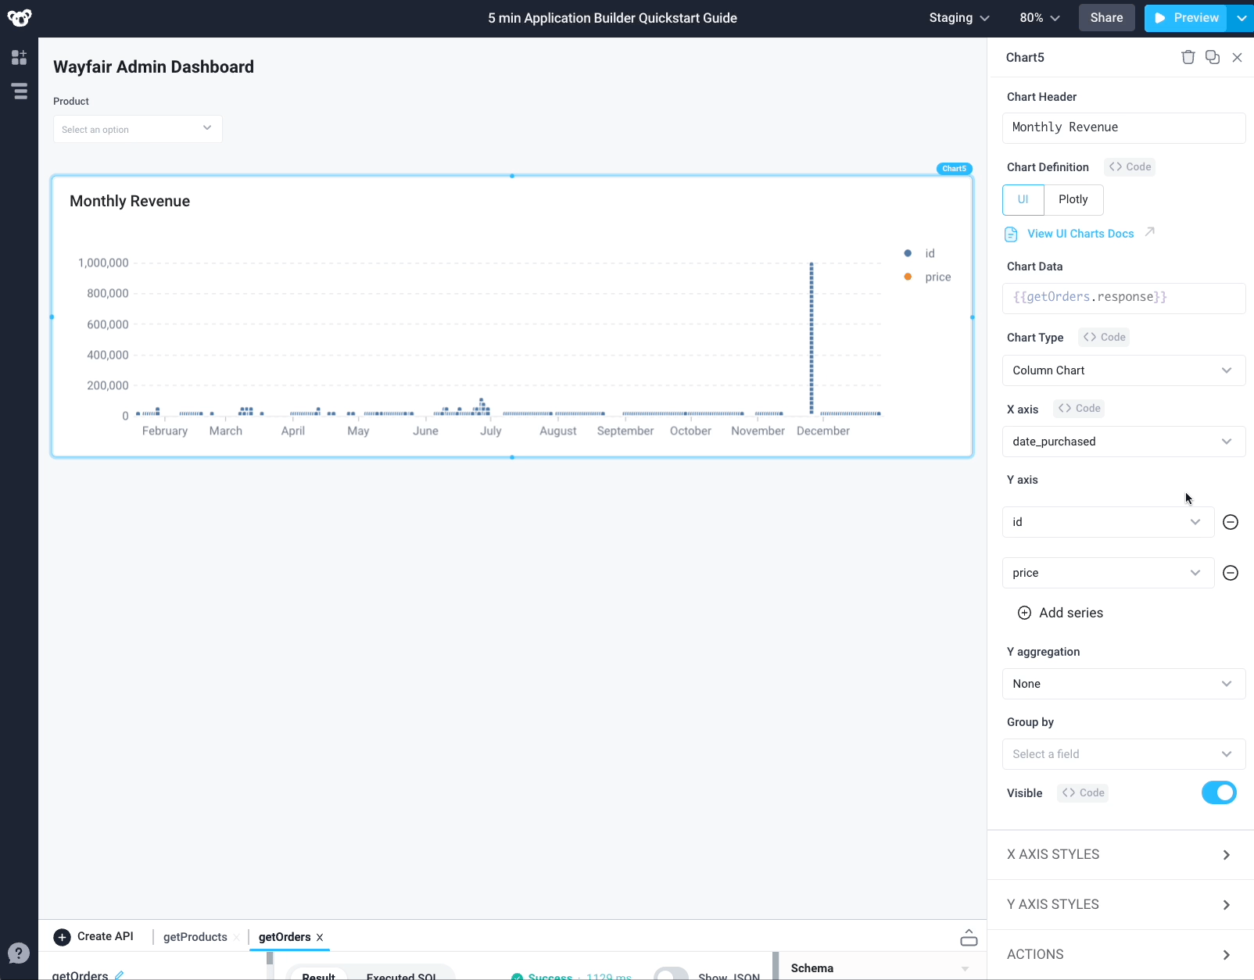Switch to the getOrders API tab
This screenshot has width=1254, height=980.
[285, 937]
